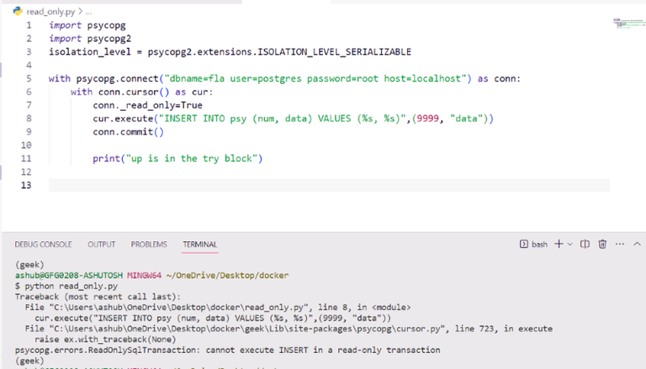The width and height of the screenshot is (646, 369).
Task: Select the Terminal tab
Action: 200,245
